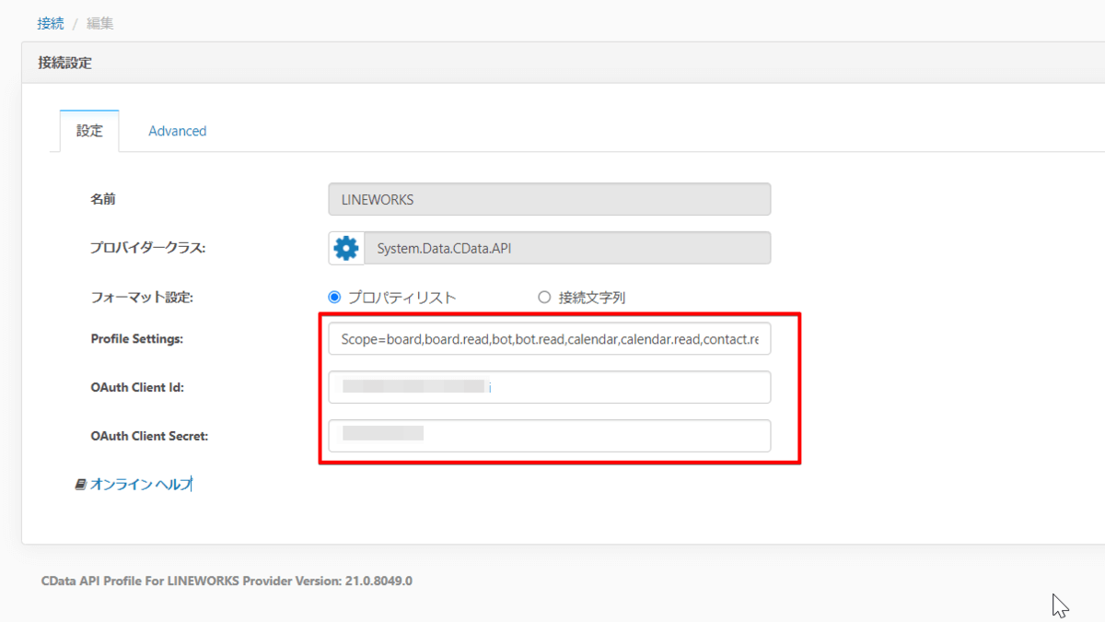Select the 接続文字列 radio button
Screen dimensions: 1105x622
(544, 297)
